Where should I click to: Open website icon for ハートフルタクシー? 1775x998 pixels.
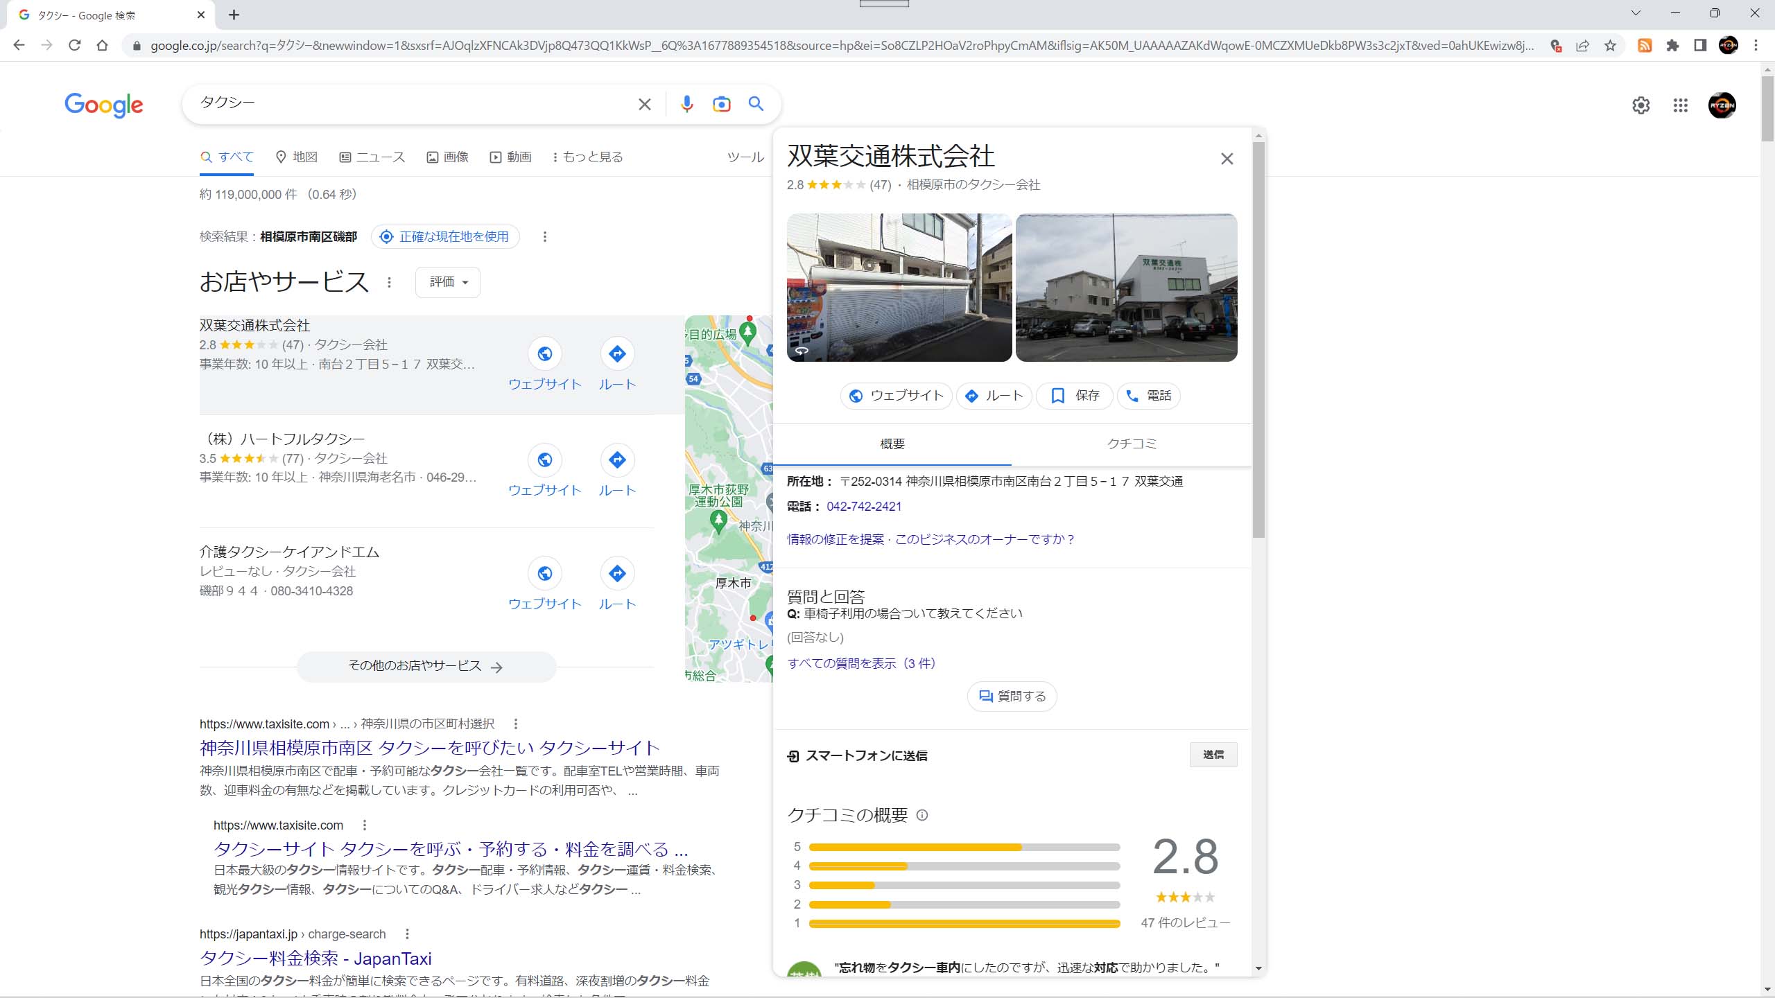[x=545, y=459]
